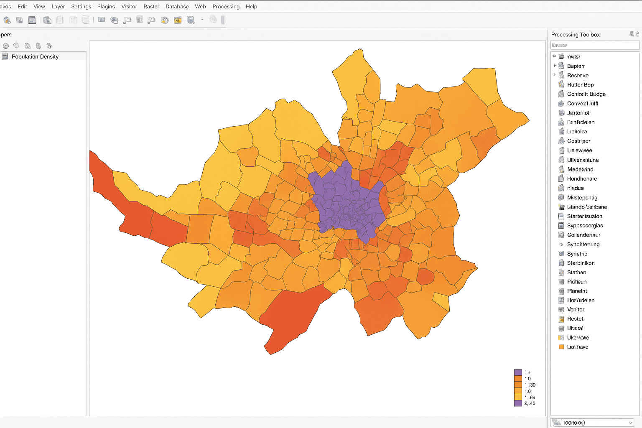Click dock icon in Processing Toolbox header
This screenshot has height=428, width=642.
point(632,34)
